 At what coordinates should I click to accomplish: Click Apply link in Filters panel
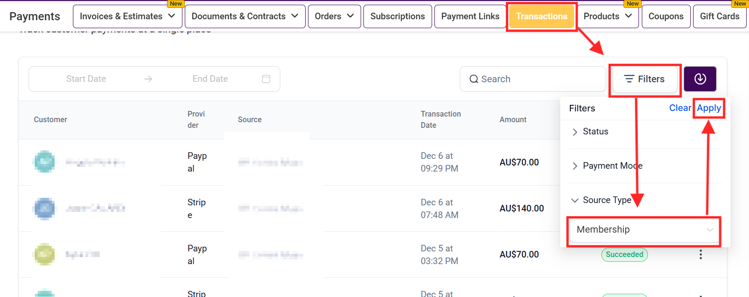(x=709, y=108)
